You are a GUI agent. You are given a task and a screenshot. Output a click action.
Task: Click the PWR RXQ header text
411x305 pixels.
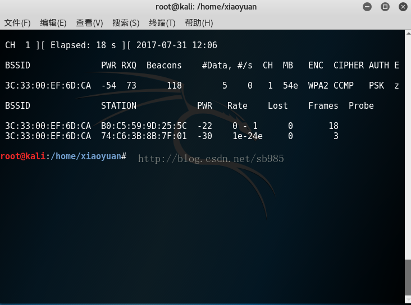click(x=118, y=65)
